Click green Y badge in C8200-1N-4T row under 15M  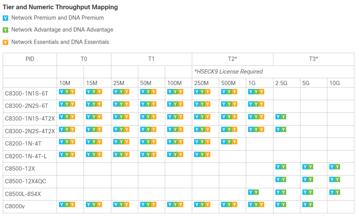pos(94,142)
